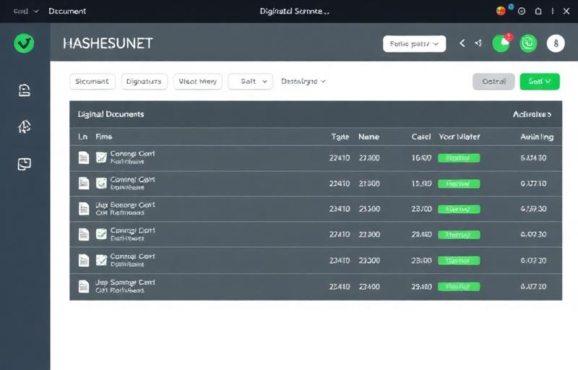Click the 'HASHESUNET' app title
Screen dimensions: 578x370
tap(108, 43)
